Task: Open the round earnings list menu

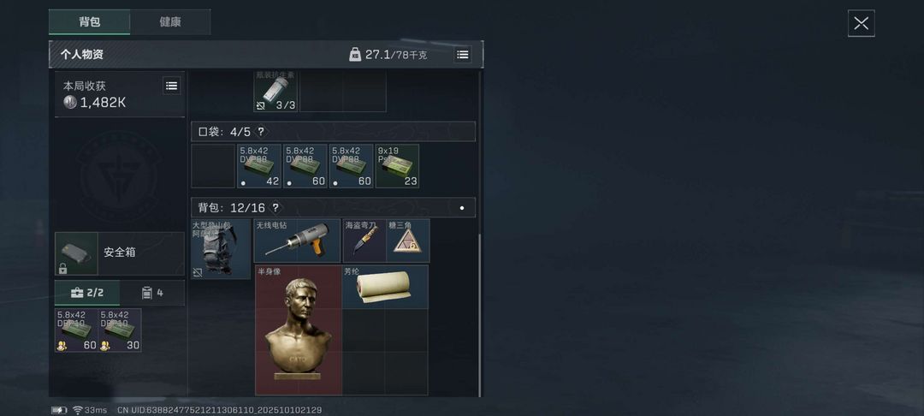Action: coord(171,86)
